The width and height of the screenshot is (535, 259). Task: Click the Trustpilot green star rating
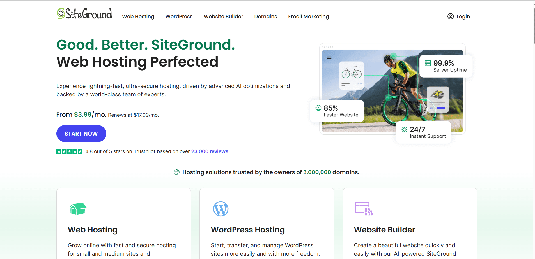pyautogui.click(x=69, y=151)
